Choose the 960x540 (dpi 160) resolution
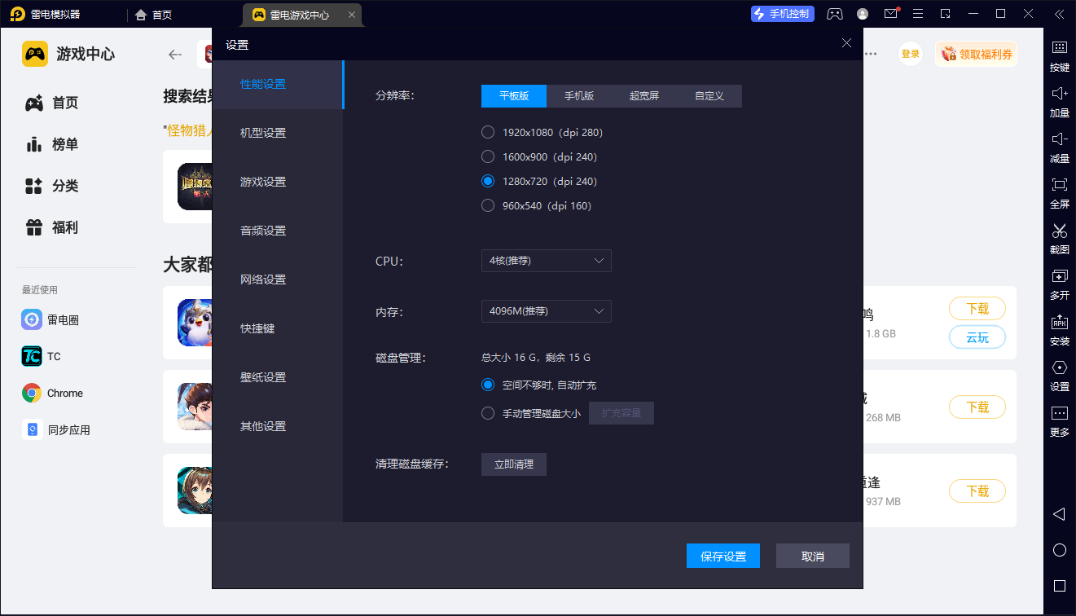This screenshot has width=1076, height=616. (488, 205)
